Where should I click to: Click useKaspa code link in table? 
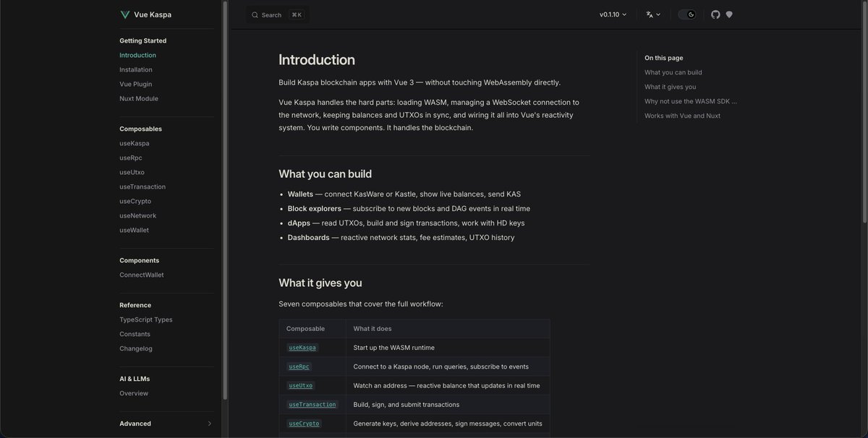[x=302, y=348]
